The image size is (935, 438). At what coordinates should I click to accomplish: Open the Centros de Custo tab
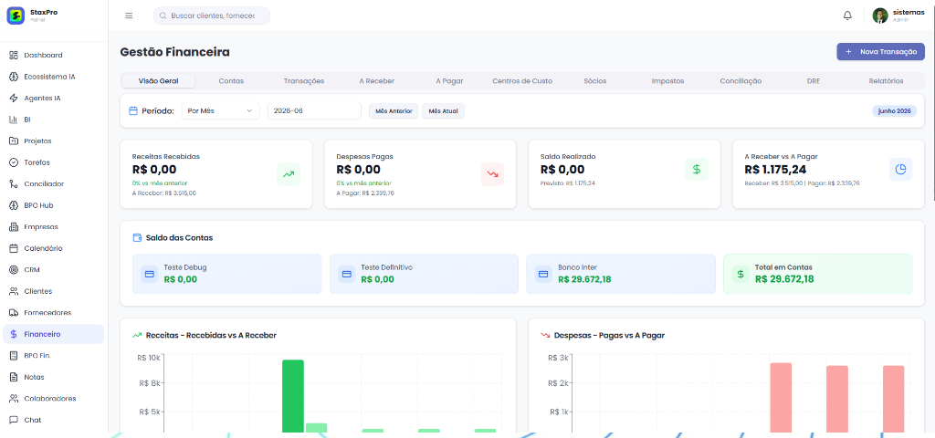click(x=521, y=80)
